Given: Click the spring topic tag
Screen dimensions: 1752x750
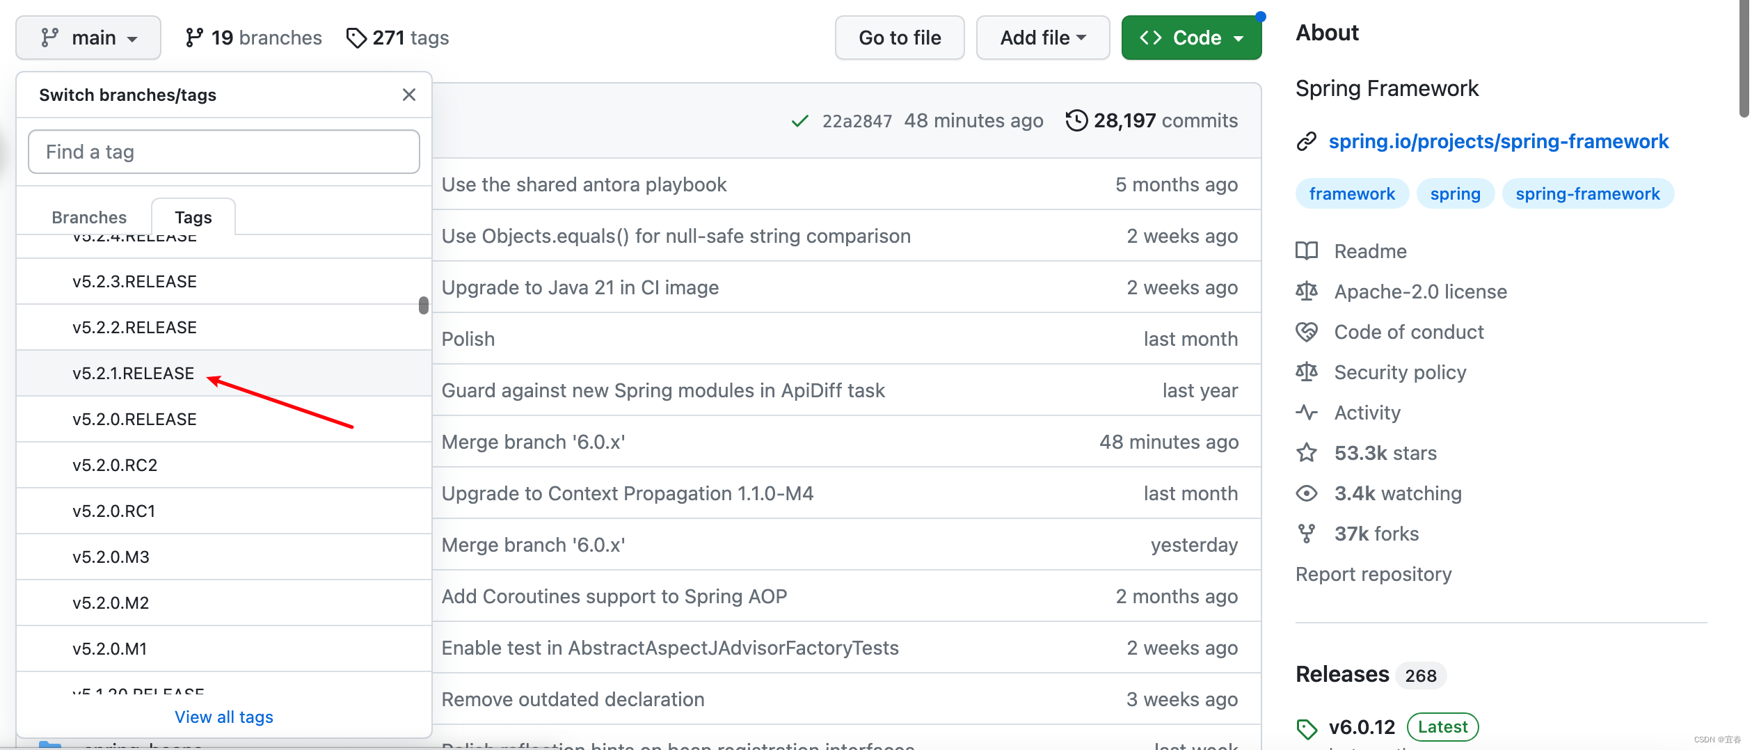Looking at the screenshot, I should [1456, 193].
